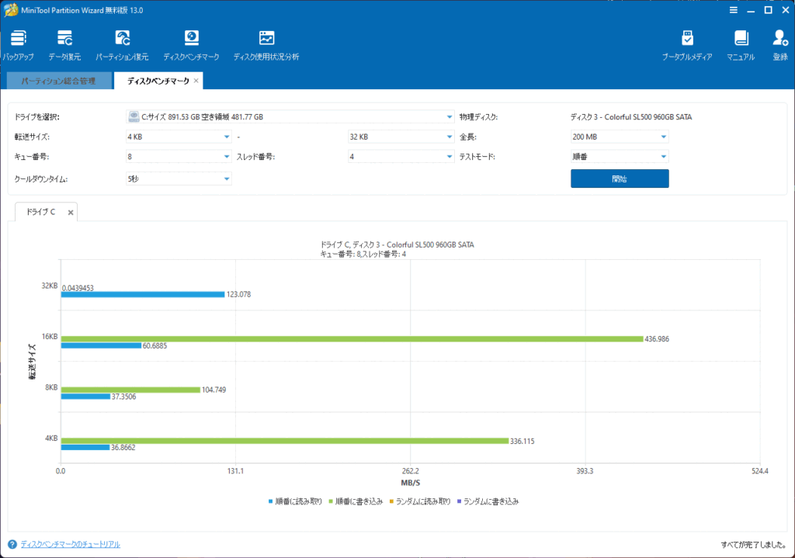Open the バックアップ (Backup) tool icon

[17, 39]
